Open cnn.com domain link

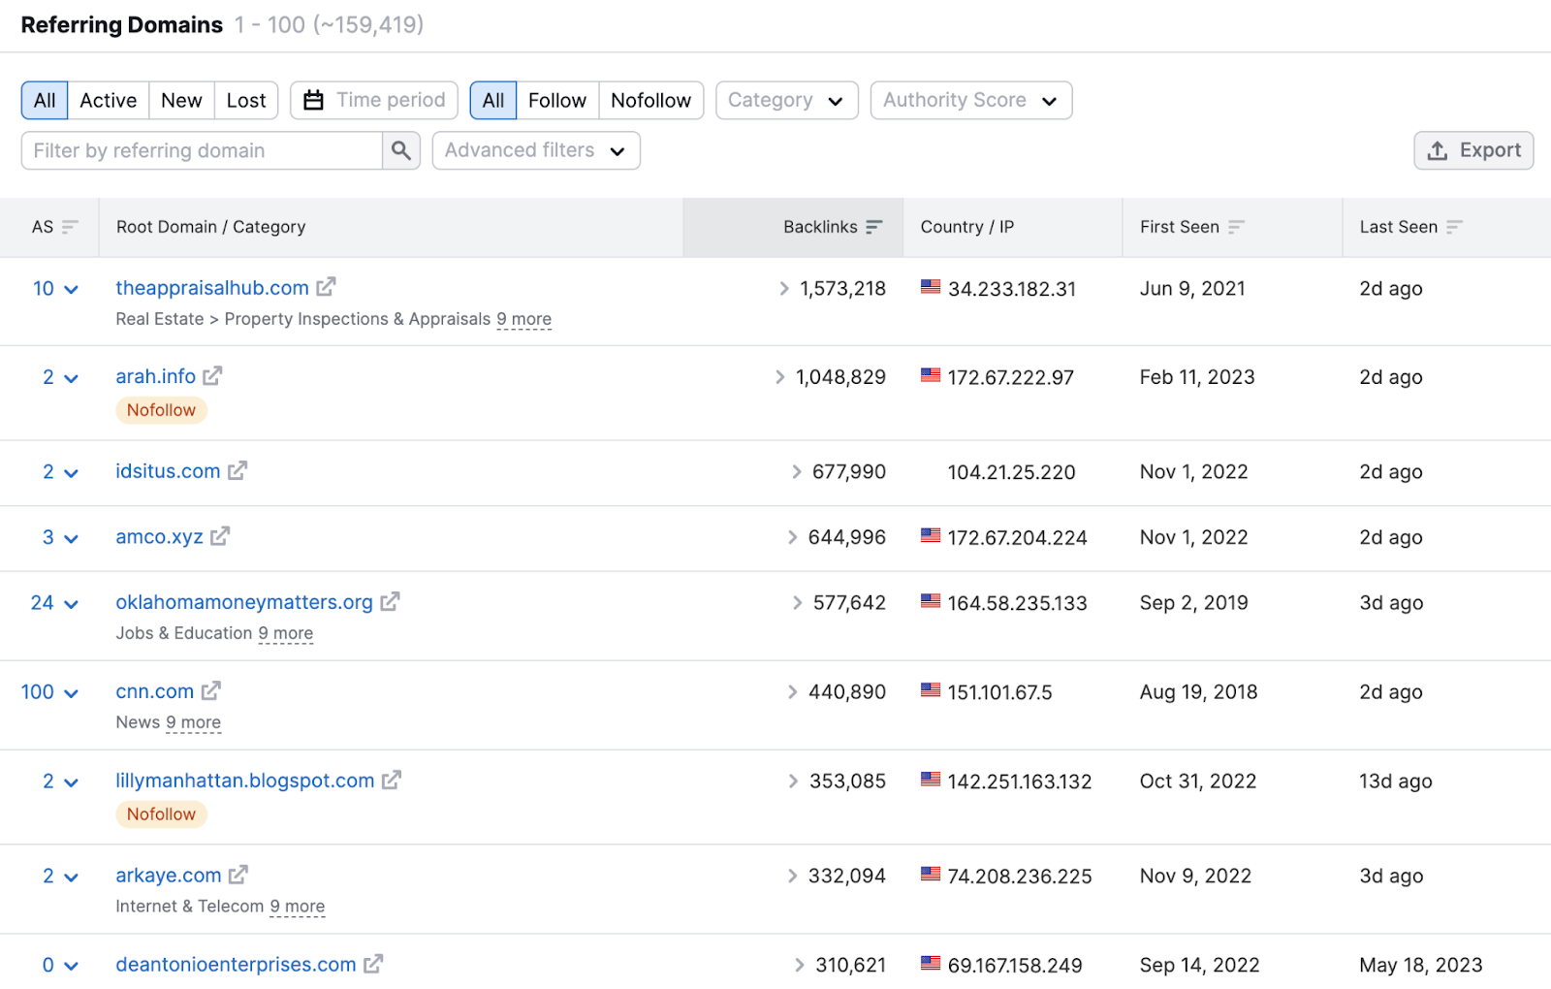point(155,690)
